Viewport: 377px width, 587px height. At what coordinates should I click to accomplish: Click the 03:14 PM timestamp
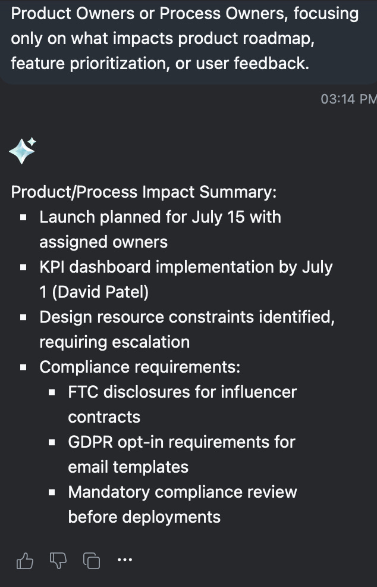click(x=348, y=99)
